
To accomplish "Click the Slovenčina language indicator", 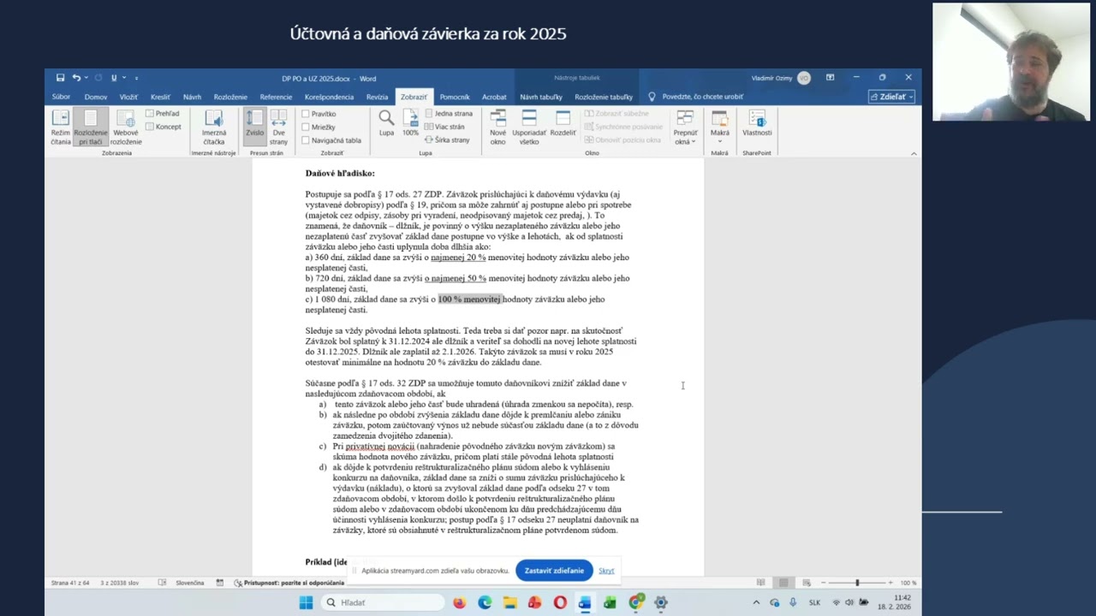I will click(x=190, y=583).
